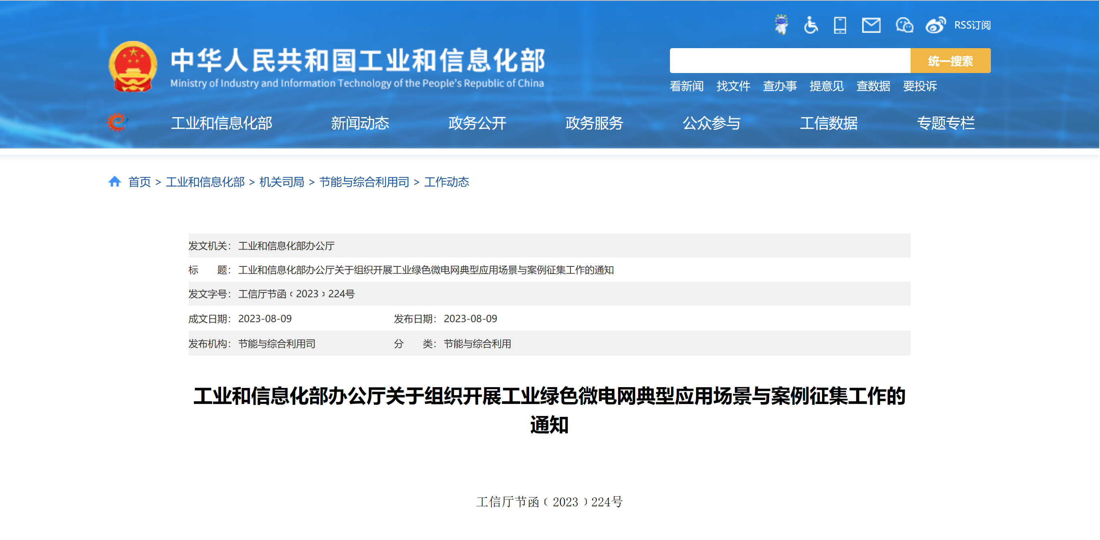
Task: Click the RSS订阅 link
Action: coord(972,25)
